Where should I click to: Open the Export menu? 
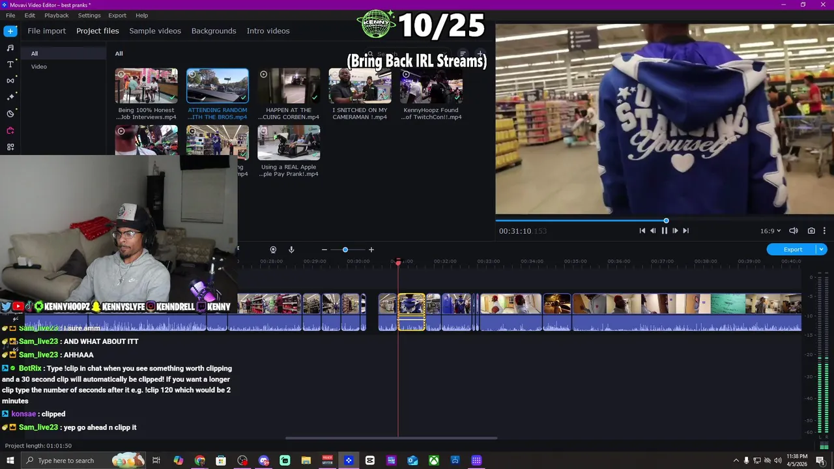click(117, 15)
